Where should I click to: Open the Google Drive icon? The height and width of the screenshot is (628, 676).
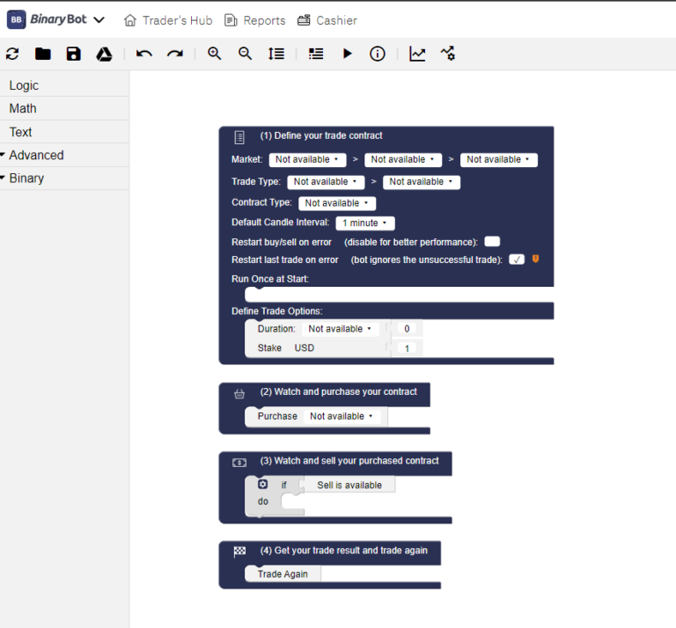pyautogui.click(x=104, y=54)
